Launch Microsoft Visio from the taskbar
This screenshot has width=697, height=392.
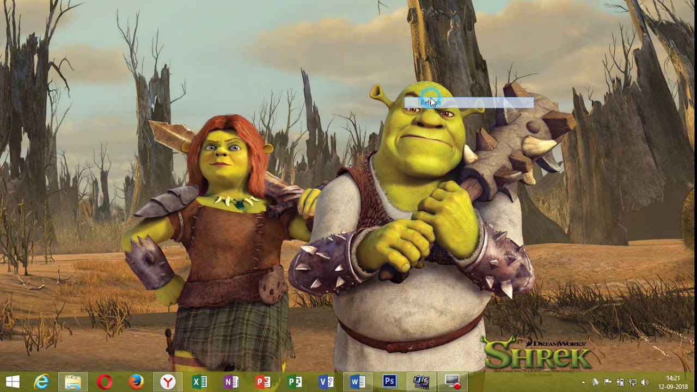326,382
